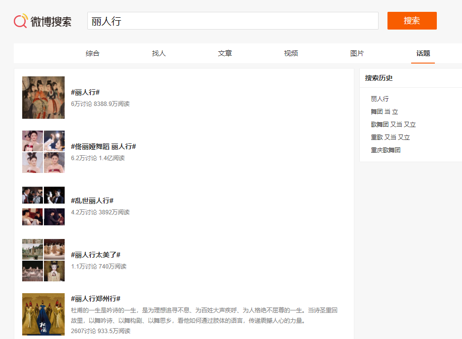Image resolution: width=462 pixels, height=339 pixels.
Task: Open the 找人 tab
Action: [158, 53]
